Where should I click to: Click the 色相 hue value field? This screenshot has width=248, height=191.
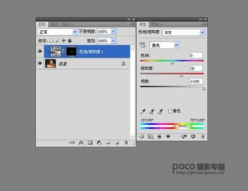click(x=196, y=56)
